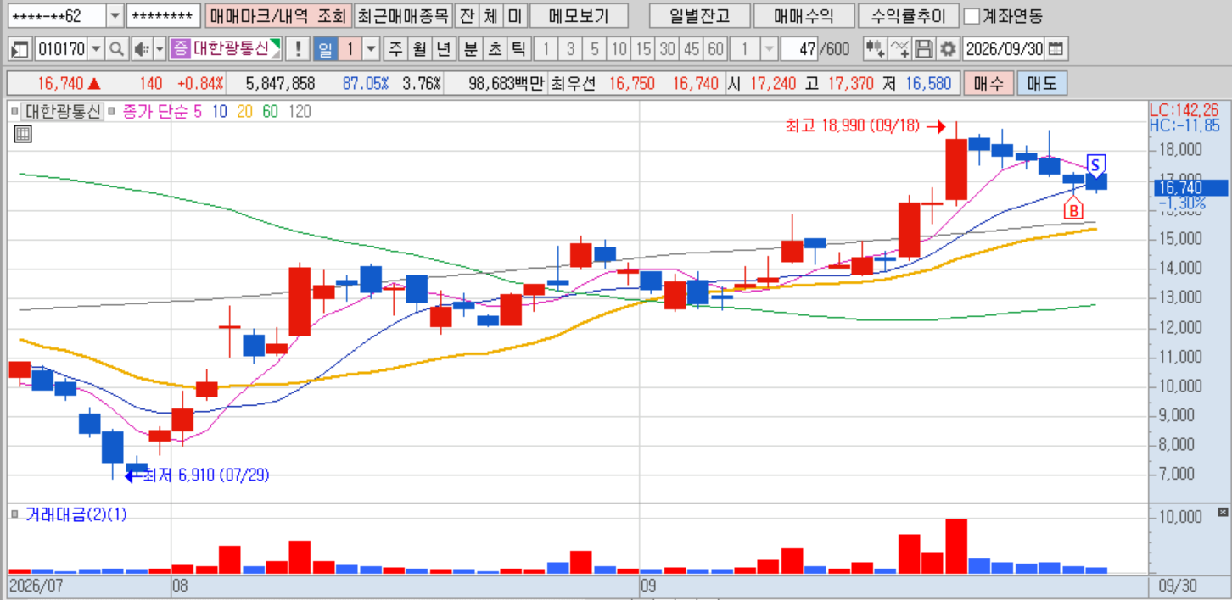Expand the stock code 010170 dropdown
This screenshot has width=1232, height=600.
click(x=95, y=49)
